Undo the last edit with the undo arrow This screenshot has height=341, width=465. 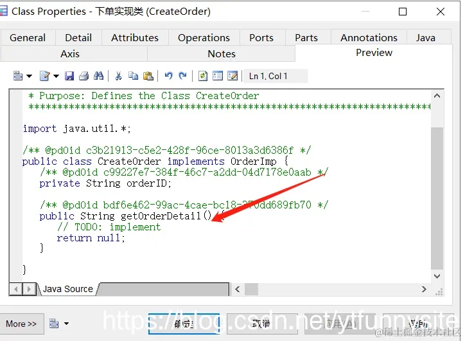pyautogui.click(x=168, y=76)
